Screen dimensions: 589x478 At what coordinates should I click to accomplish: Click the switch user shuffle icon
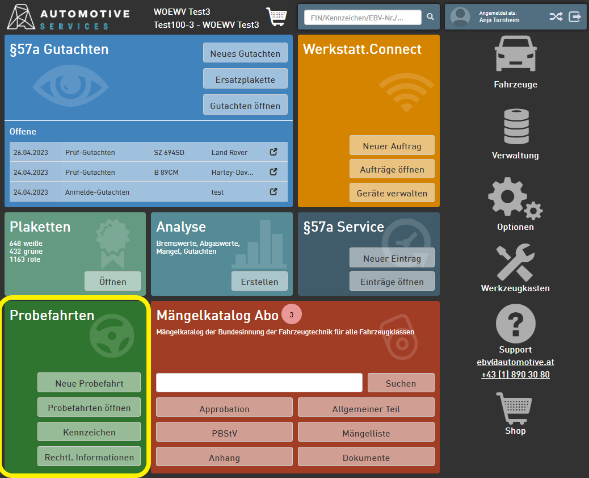click(x=556, y=17)
